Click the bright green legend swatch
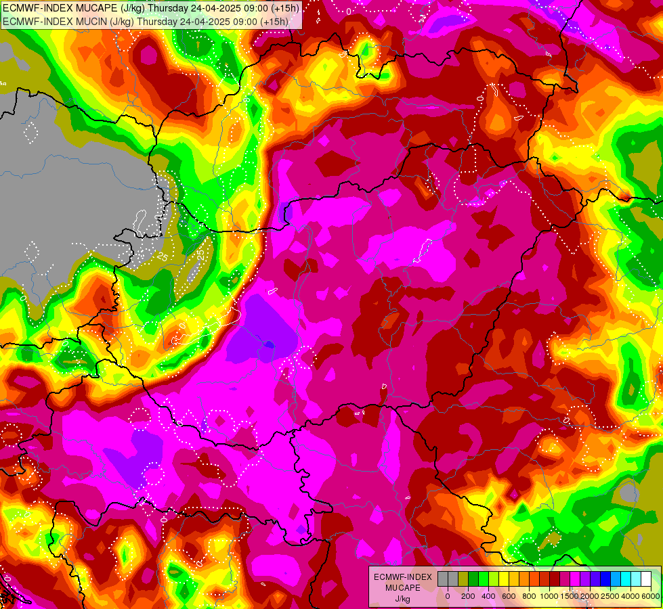Image resolution: width=663 pixels, height=609 pixels. (x=484, y=579)
